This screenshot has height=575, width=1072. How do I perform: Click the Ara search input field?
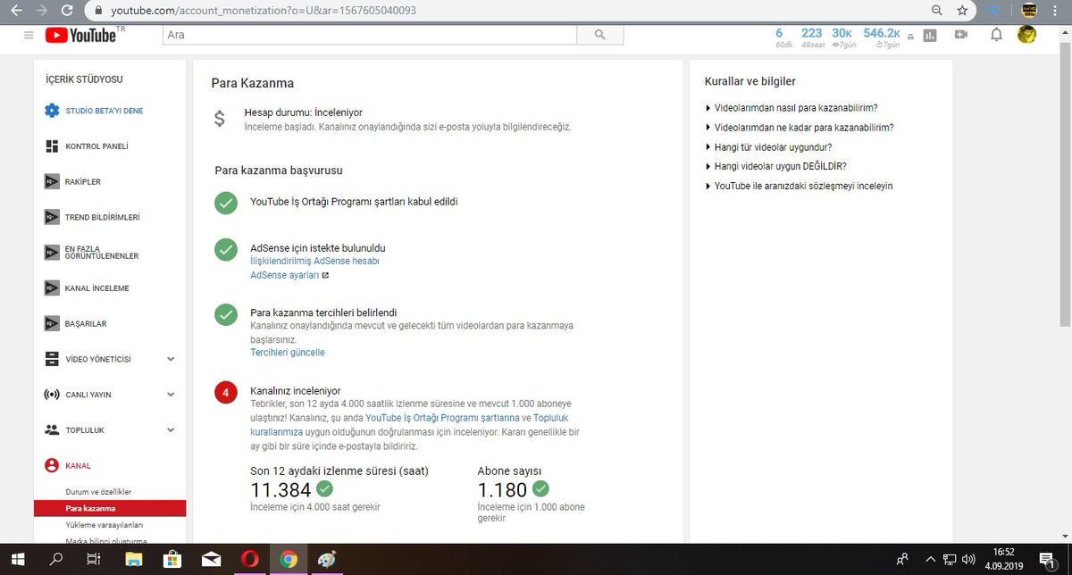369,35
